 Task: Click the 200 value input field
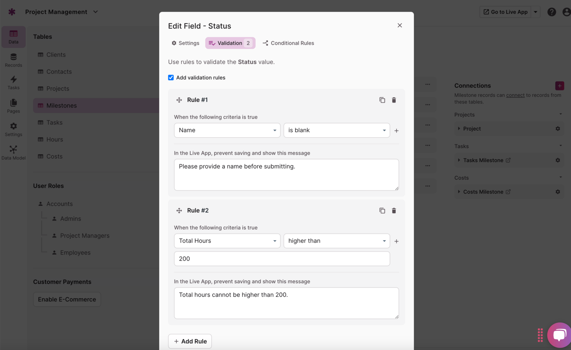[x=282, y=259]
